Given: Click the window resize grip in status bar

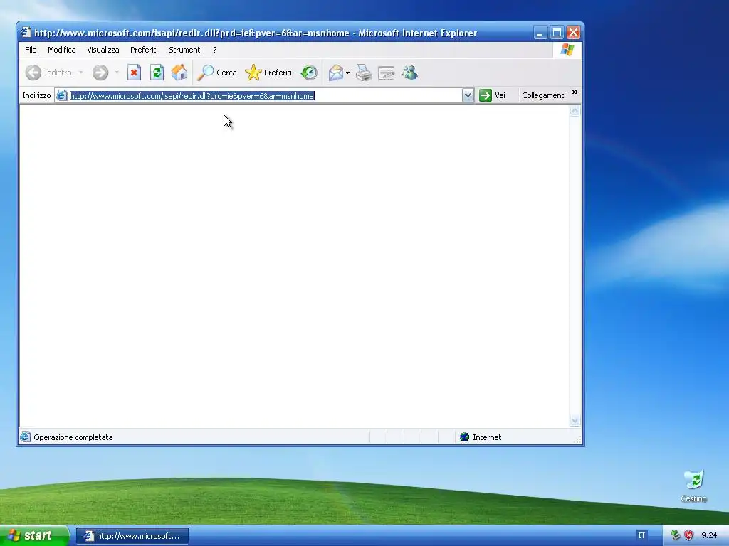Looking at the screenshot, I should [578, 439].
